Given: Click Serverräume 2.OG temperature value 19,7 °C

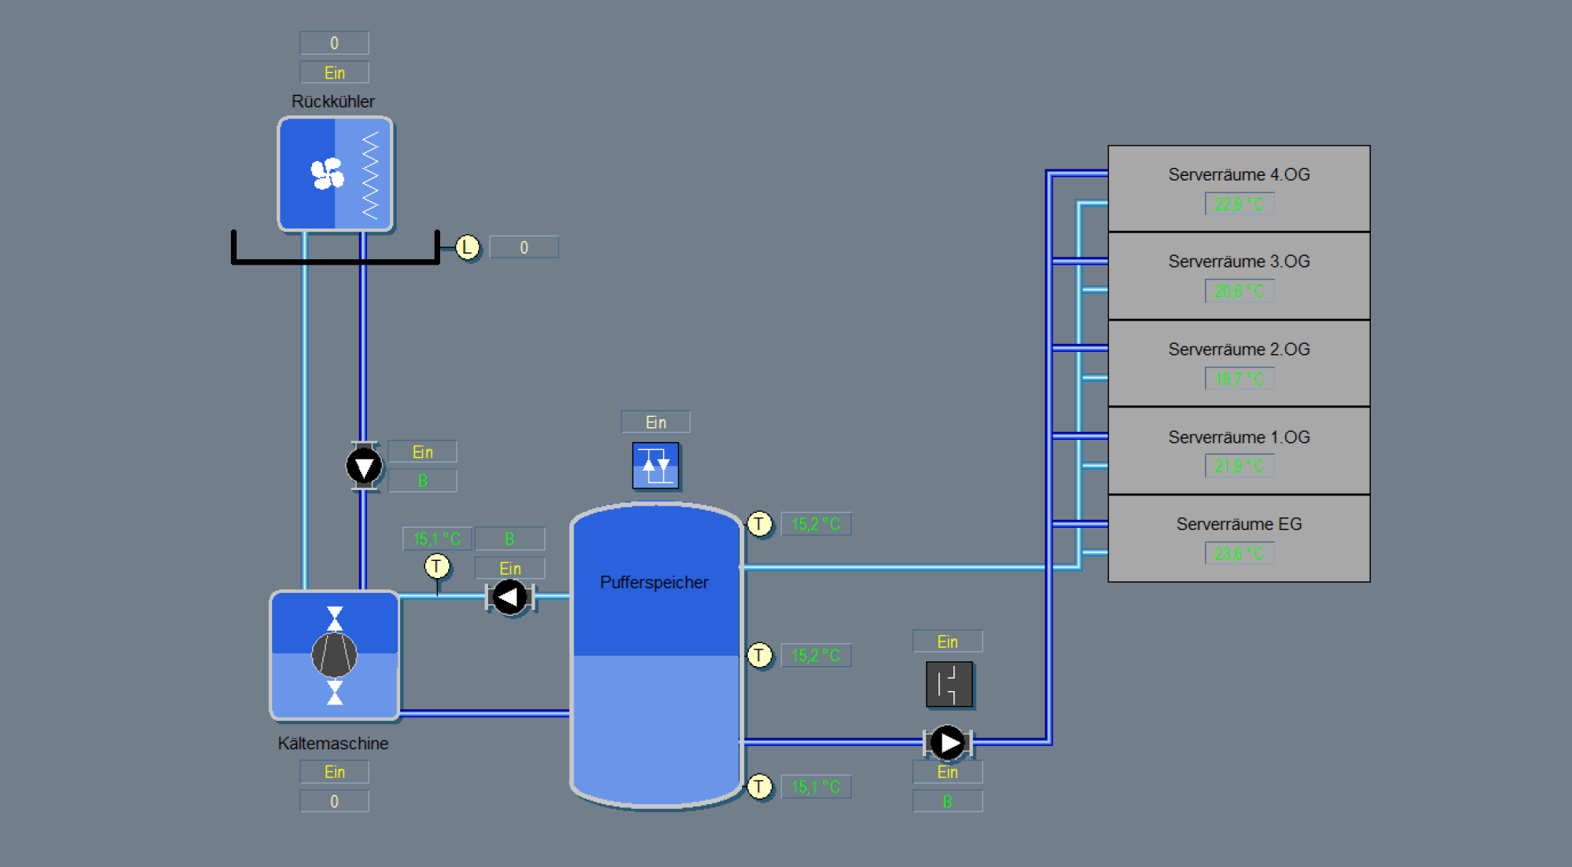Looking at the screenshot, I should (1239, 379).
